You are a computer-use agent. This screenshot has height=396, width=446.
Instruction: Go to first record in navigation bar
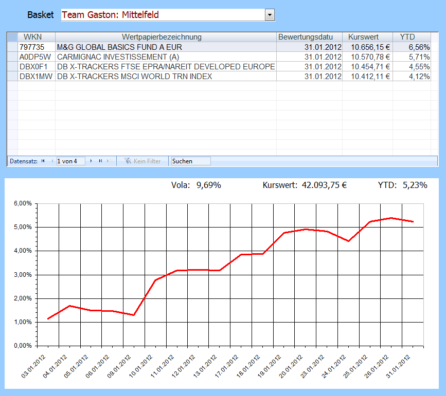pyautogui.click(x=43, y=161)
